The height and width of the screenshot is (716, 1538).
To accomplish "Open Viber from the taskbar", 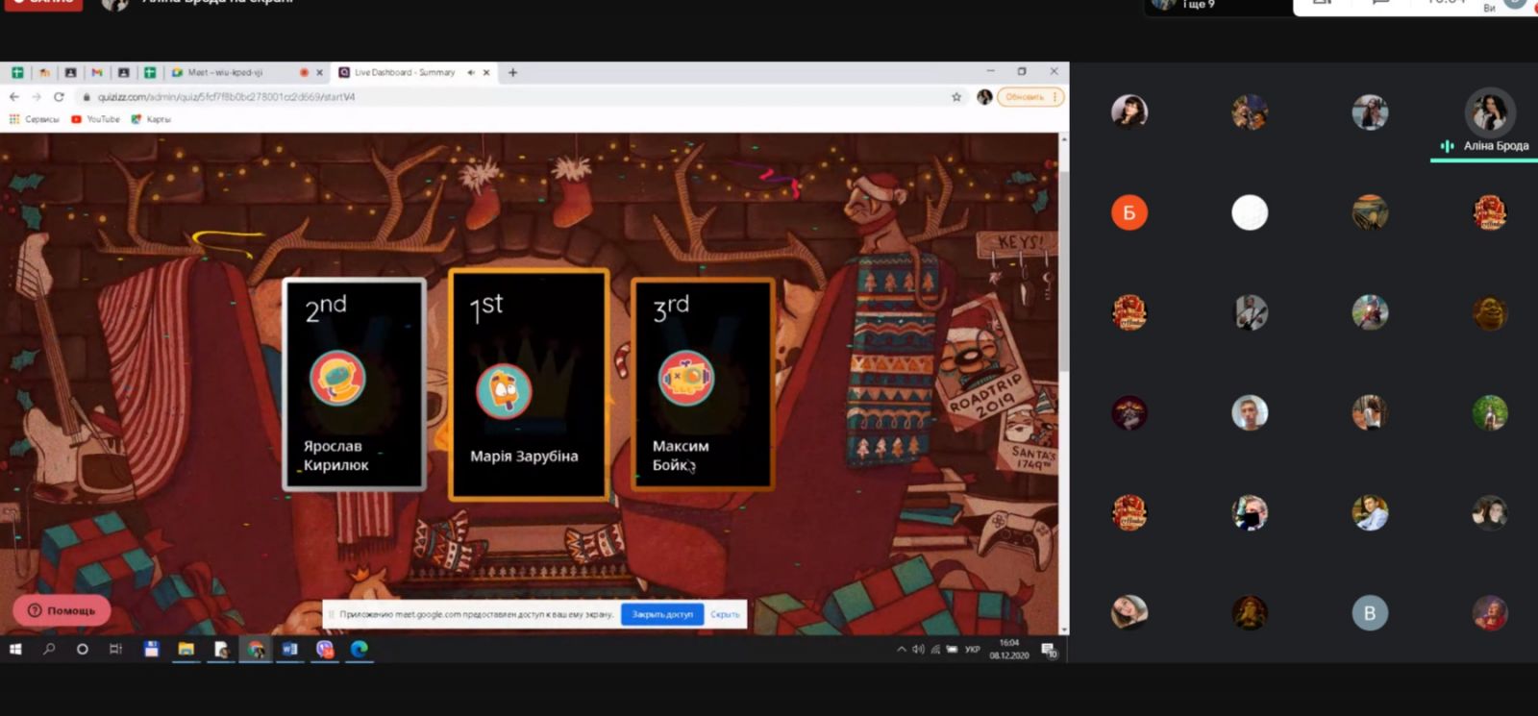I will pos(325,650).
